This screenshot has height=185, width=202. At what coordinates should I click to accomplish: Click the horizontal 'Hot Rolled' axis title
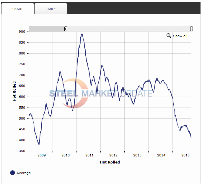110,162
